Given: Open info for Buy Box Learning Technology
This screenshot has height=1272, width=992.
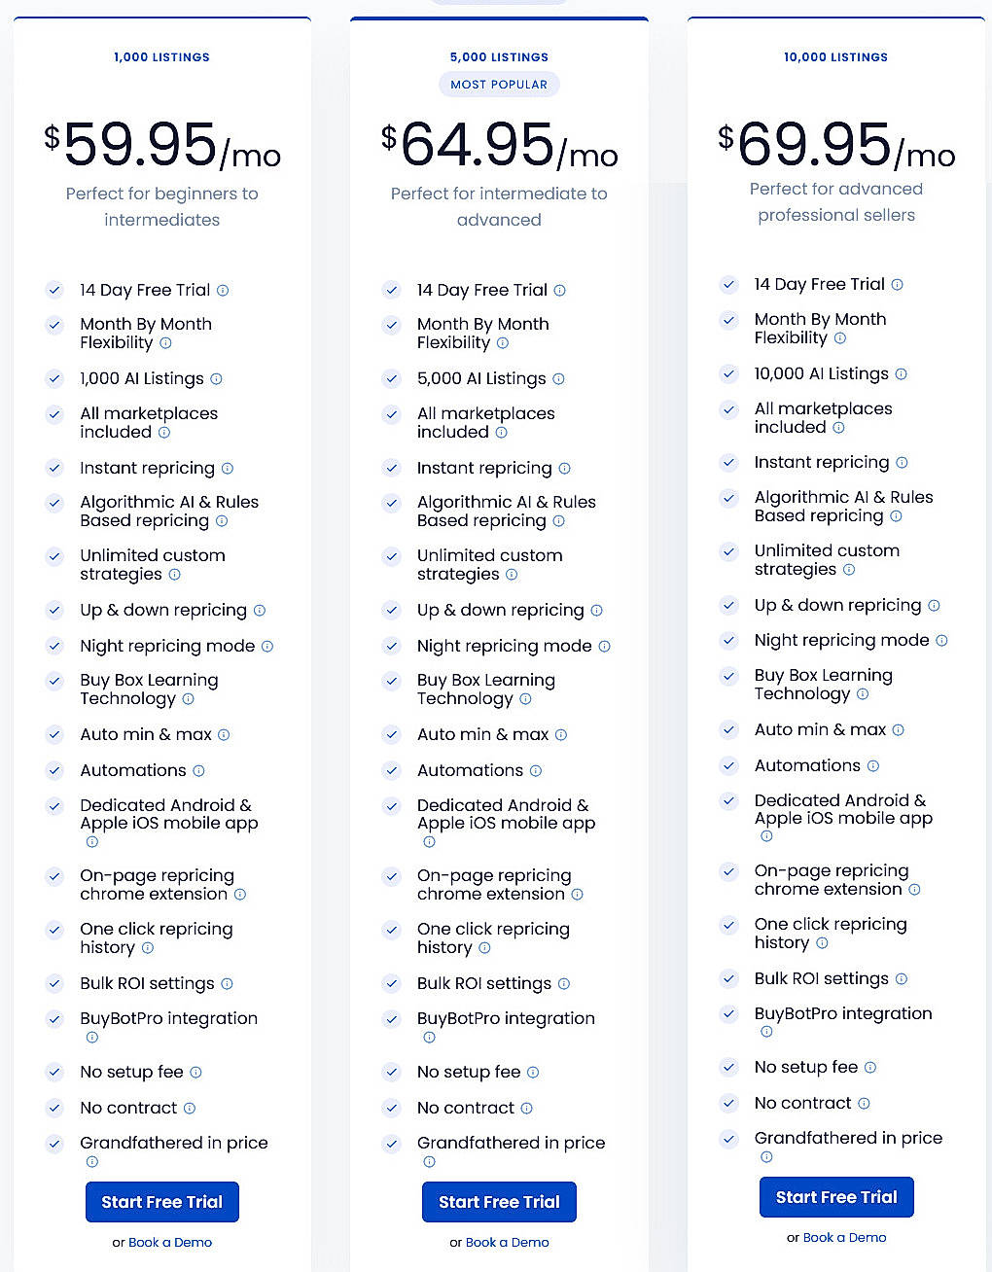Looking at the screenshot, I should (x=190, y=699).
